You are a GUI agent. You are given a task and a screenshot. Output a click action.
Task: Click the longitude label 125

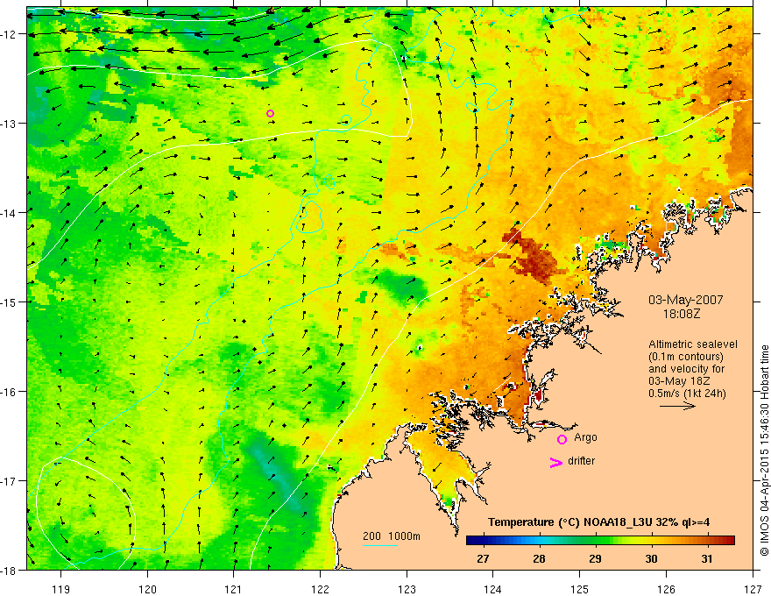(x=580, y=589)
